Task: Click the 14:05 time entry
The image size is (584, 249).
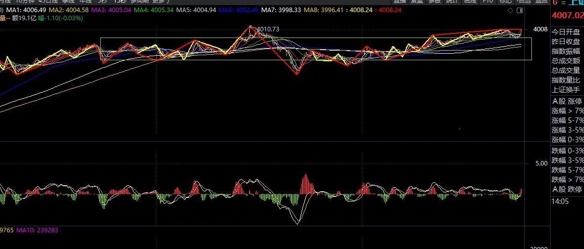Action: pyautogui.click(x=560, y=202)
